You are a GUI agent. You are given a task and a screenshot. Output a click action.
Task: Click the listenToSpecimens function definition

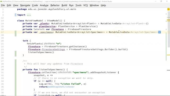[52, 70]
